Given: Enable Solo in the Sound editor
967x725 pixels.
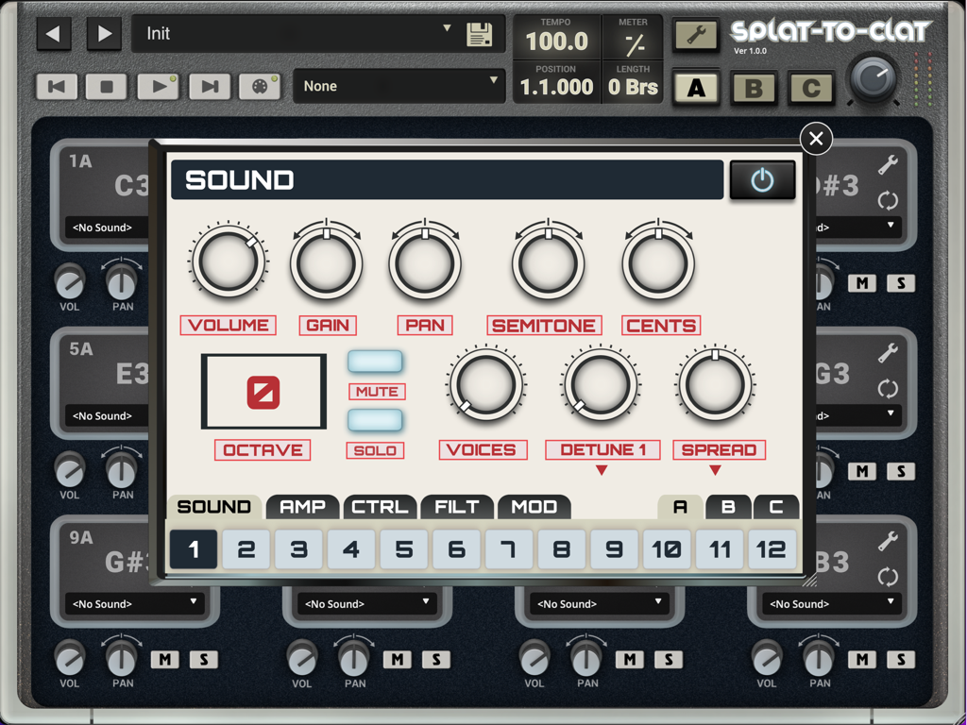Looking at the screenshot, I should tap(375, 420).
